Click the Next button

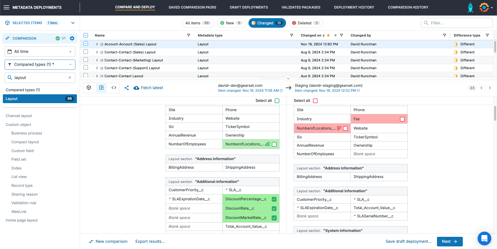[450, 241]
